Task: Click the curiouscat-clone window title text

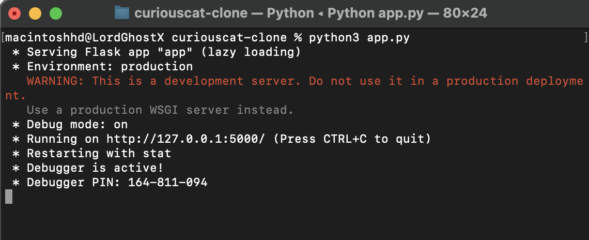Action: click(191, 13)
